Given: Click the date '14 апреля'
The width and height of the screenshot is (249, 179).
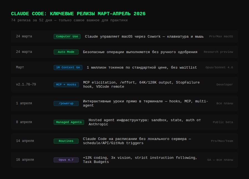Looking at the screenshot, I should tap(25, 141).
